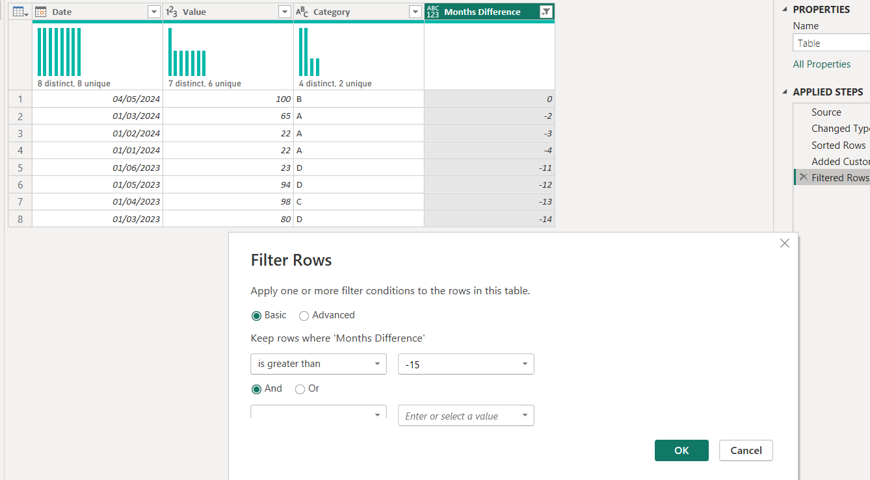Click the query Name input field

[x=832, y=43]
